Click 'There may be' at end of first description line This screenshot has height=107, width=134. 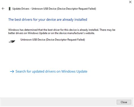tap(107, 30)
